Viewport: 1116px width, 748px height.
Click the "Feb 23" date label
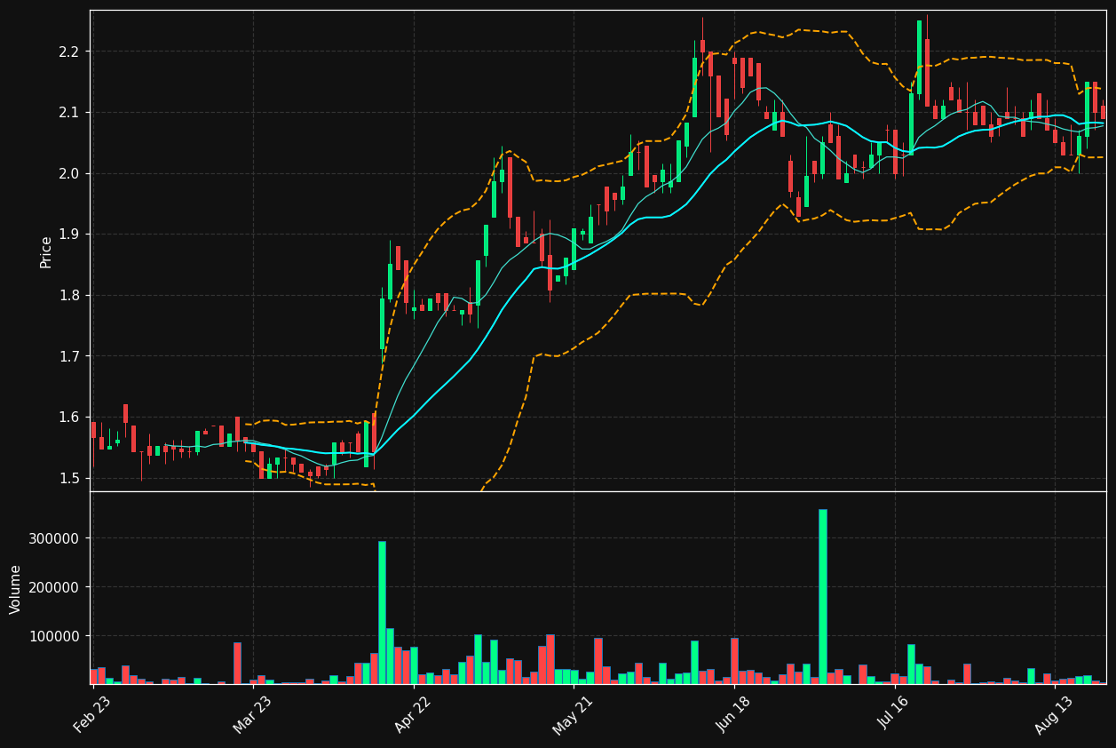click(x=92, y=714)
